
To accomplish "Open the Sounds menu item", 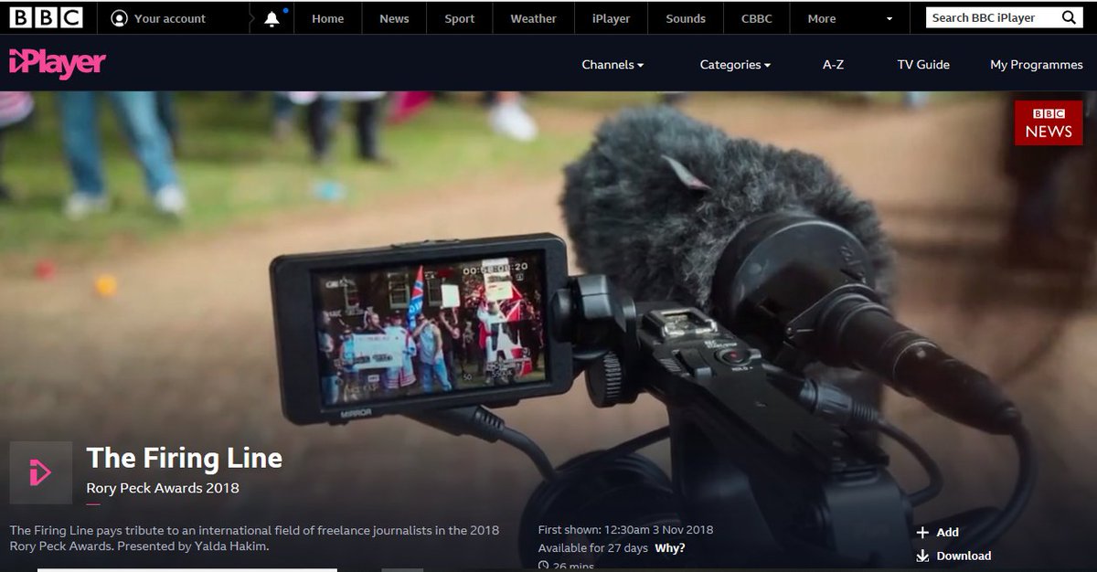I will pyautogui.click(x=686, y=16).
